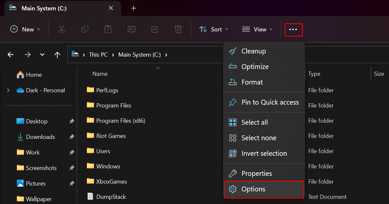
Task: Open the View dropdown menu
Action: click(257, 29)
